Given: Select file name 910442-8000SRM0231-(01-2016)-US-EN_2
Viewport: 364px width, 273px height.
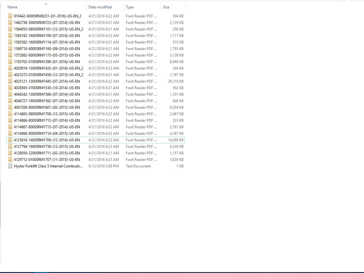Looking at the screenshot, I should point(48,16).
